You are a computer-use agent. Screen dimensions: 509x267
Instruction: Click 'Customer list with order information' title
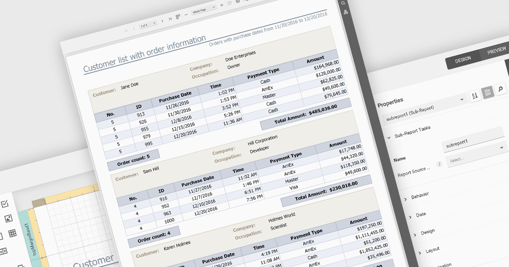click(x=145, y=54)
